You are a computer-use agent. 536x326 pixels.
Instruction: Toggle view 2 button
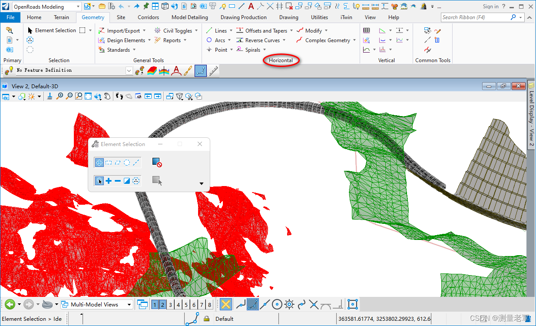point(163,305)
